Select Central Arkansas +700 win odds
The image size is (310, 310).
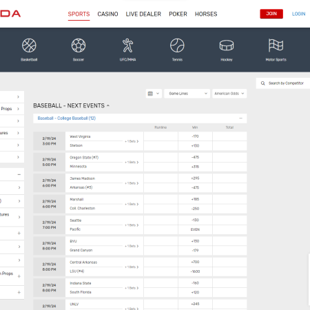tap(195, 262)
